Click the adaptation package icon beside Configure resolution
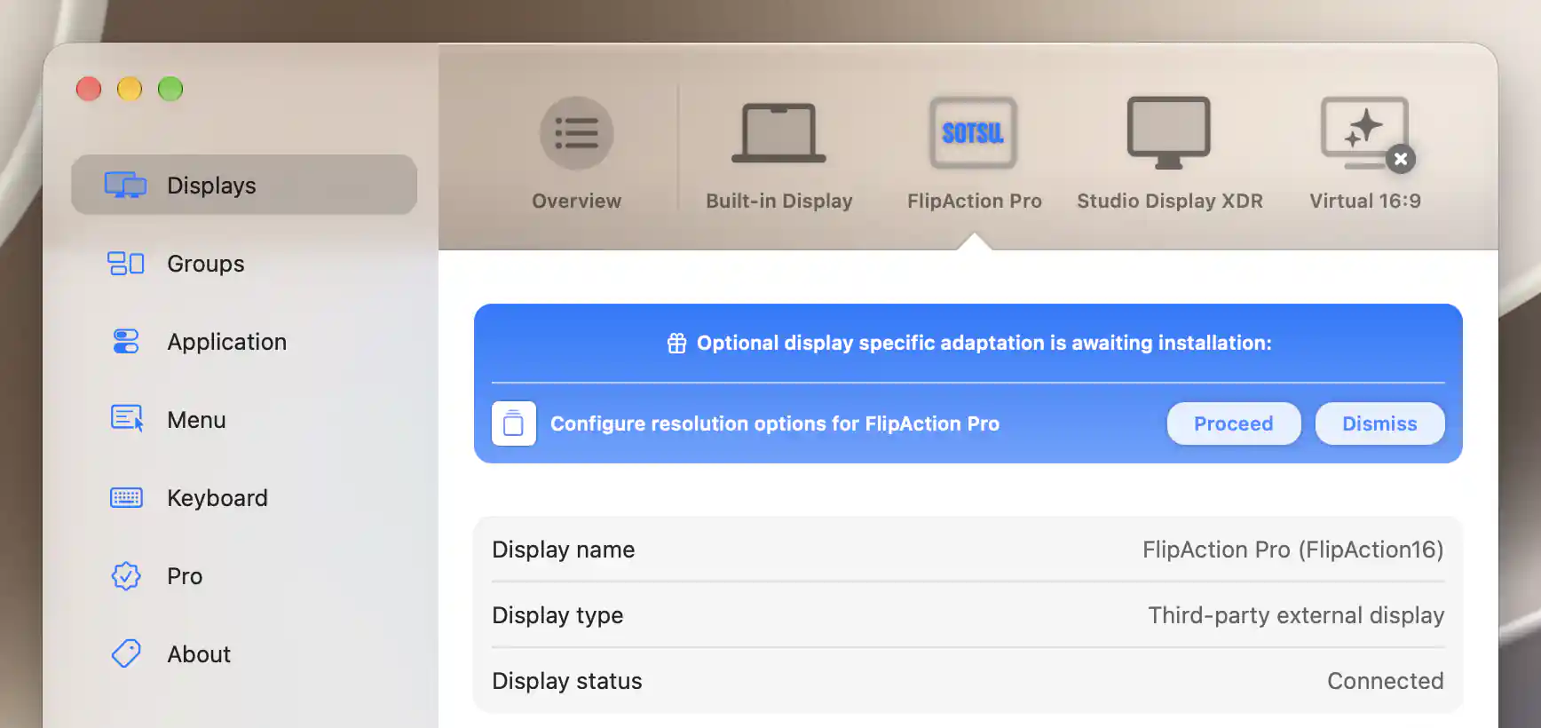The height and width of the screenshot is (728, 1541). pyautogui.click(x=514, y=423)
